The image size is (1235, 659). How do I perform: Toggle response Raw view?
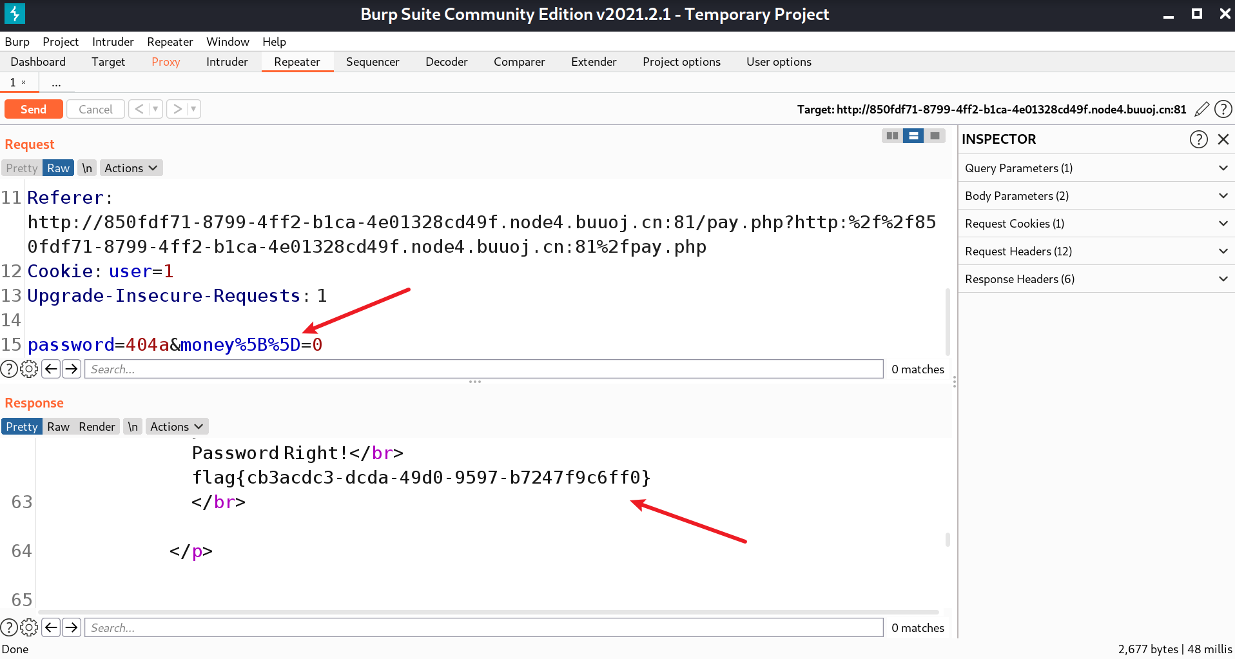tap(58, 427)
